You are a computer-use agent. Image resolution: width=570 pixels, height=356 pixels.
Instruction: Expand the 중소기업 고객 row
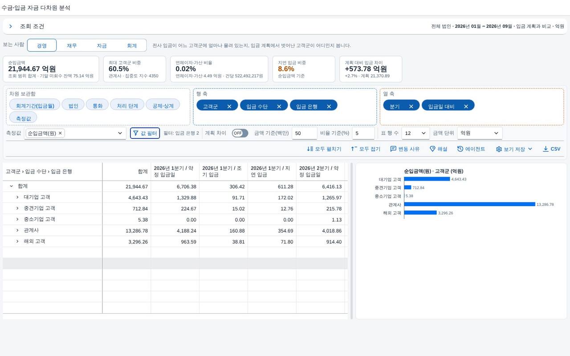point(17,219)
